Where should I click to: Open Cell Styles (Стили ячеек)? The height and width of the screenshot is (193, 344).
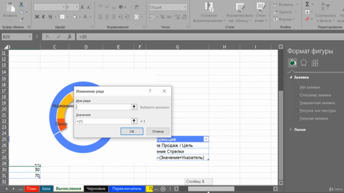260,12
